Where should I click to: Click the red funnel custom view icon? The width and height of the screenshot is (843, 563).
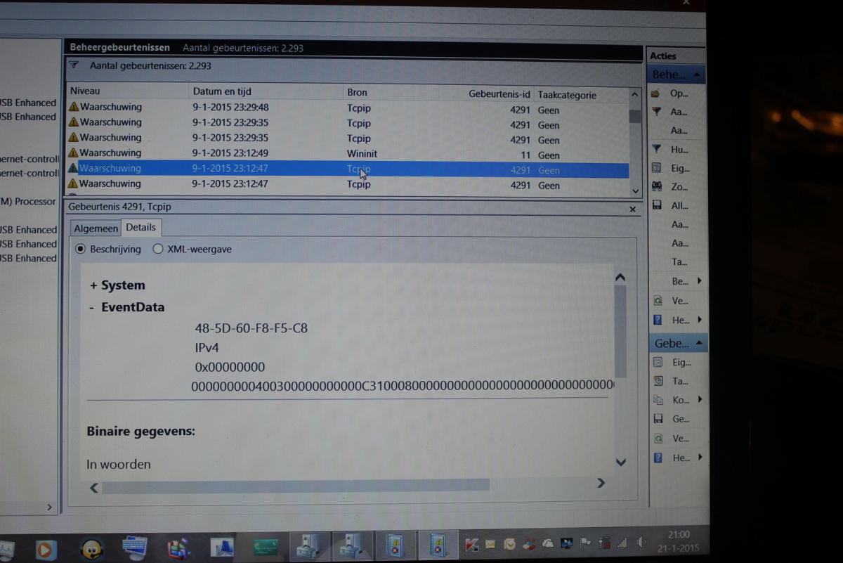point(656,112)
